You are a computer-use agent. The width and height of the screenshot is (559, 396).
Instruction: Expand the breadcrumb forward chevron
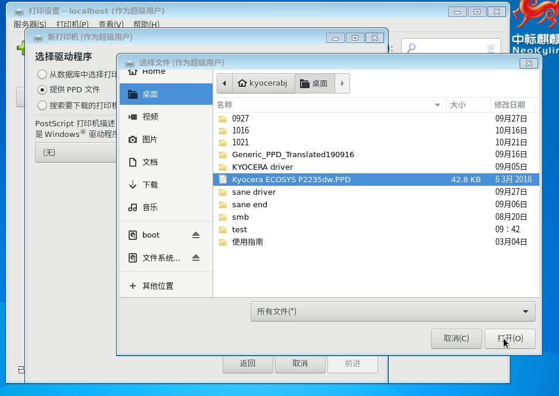(x=342, y=83)
